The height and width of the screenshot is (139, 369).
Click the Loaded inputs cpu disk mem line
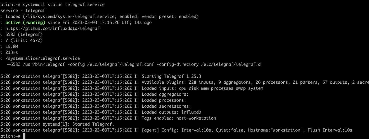click(202, 88)
